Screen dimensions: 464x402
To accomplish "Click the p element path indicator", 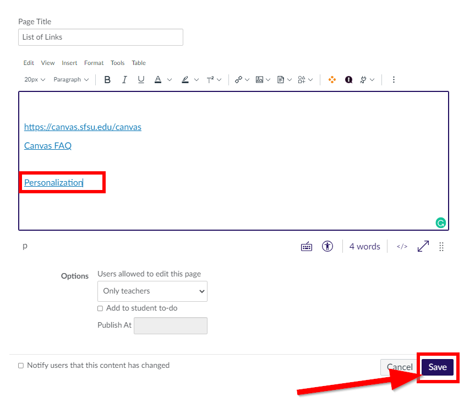I will coord(25,246).
